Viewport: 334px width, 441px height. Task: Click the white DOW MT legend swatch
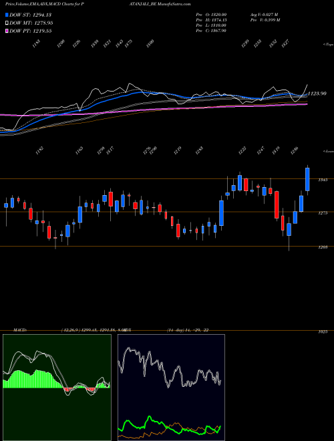[x=7, y=23]
